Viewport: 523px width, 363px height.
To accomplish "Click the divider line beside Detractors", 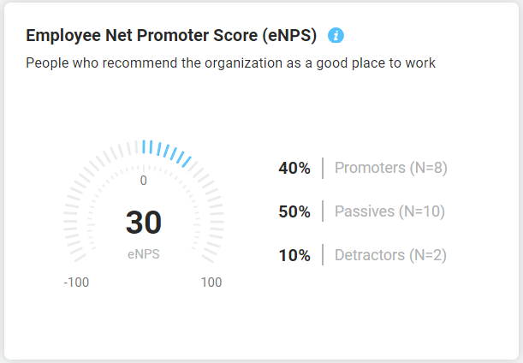I will [x=323, y=254].
